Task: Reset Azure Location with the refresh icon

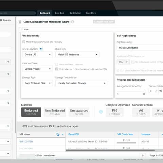Action: pos(41,49)
